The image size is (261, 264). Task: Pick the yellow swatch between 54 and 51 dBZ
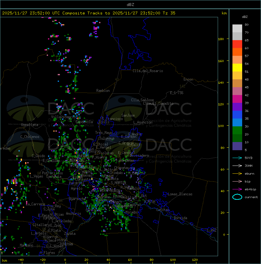(x=237, y=68)
